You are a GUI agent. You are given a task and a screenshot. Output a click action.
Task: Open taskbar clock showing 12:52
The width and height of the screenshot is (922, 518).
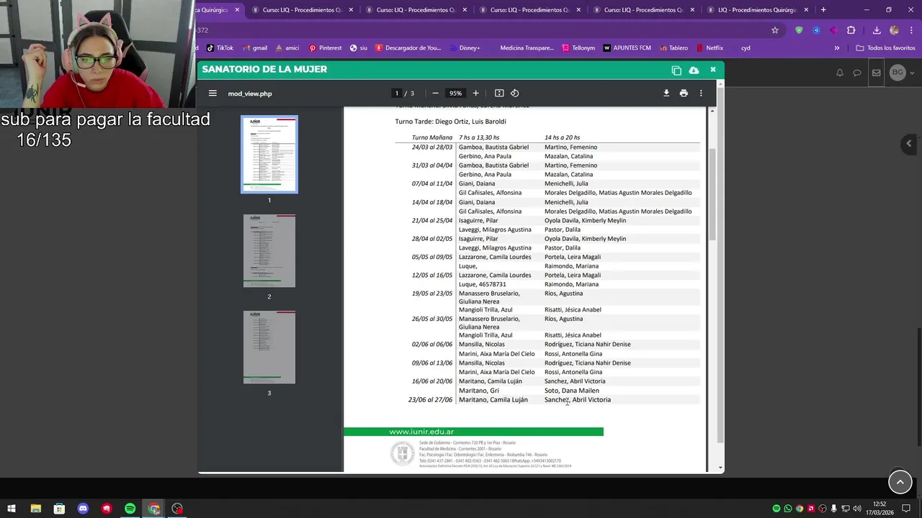point(880,509)
